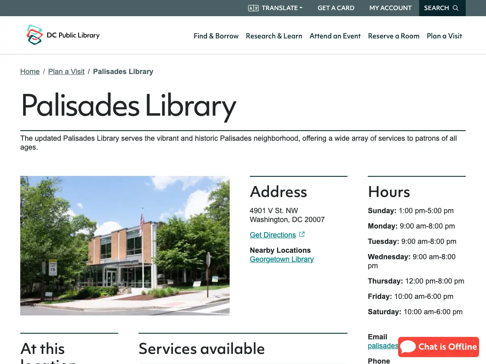Screen dimensions: 486x364
Task: Click the Nearby Locations label
Action: 280,250
